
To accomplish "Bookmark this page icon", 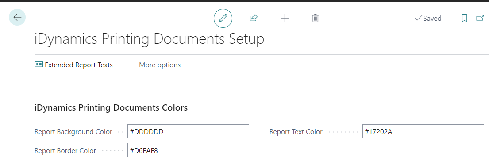I will pos(464,19).
